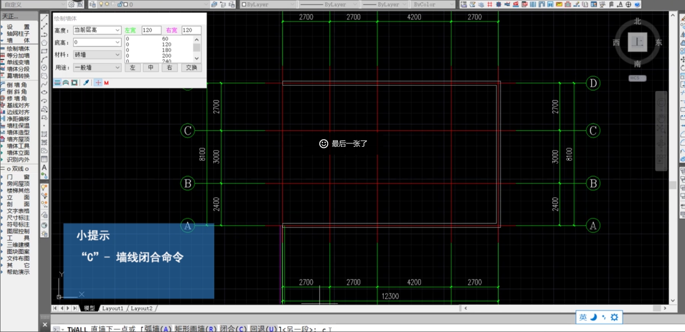Viewport: 685px width, 332px height.
Task: Select the rectangular wall drawing mode icon
Action: click(x=74, y=83)
